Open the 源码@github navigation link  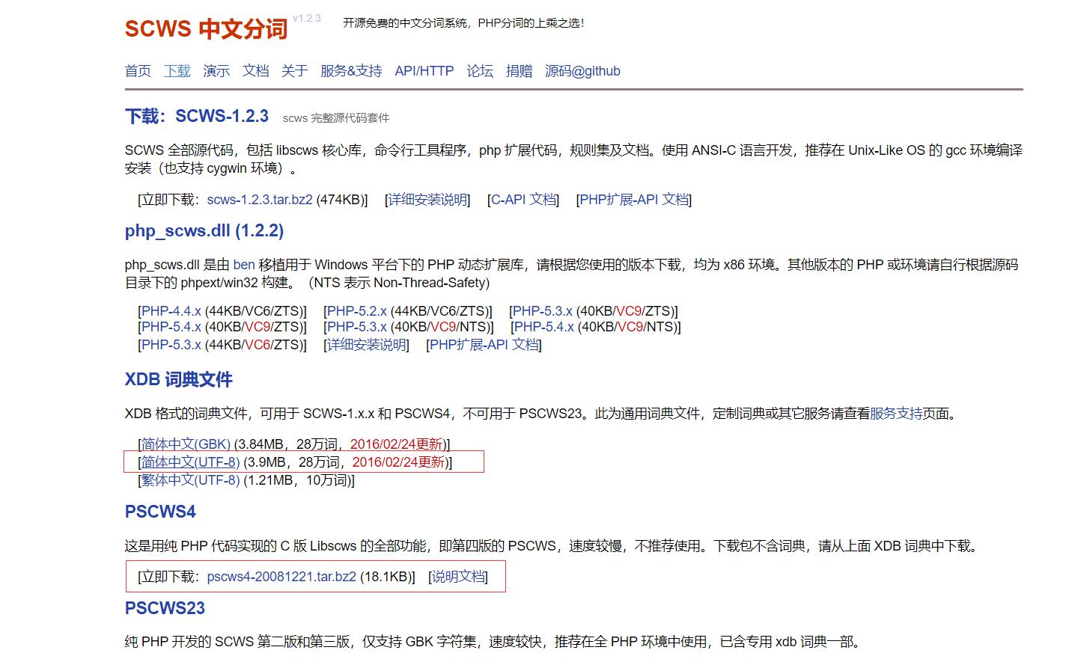582,71
